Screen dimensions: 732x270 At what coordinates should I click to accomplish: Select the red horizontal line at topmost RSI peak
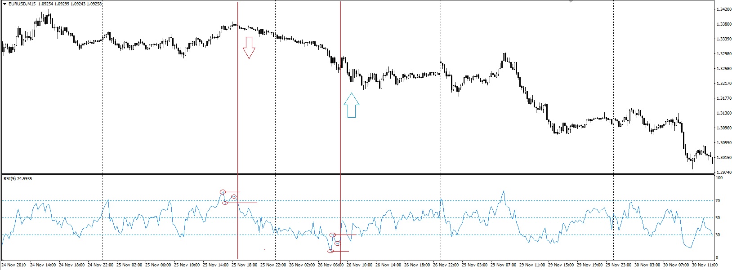[233, 192]
